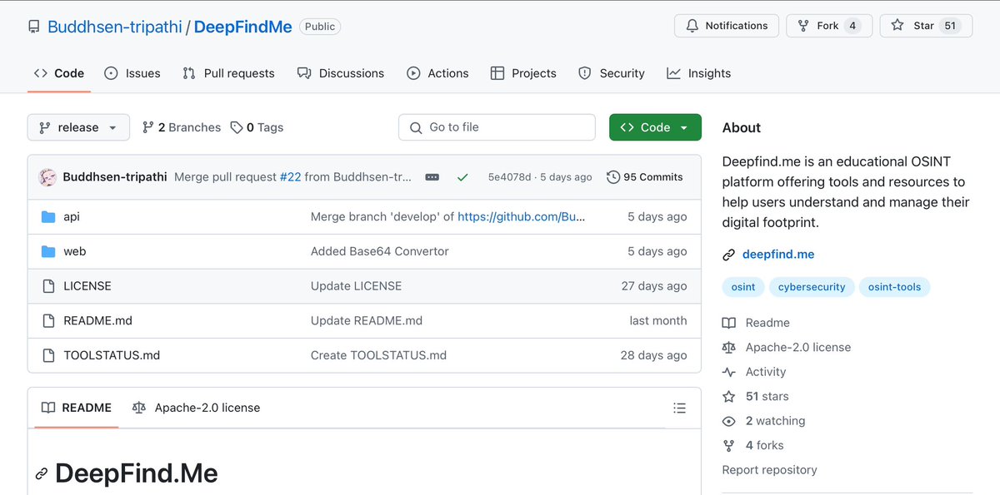Open the DeepFindMe repository name link

tap(242, 27)
